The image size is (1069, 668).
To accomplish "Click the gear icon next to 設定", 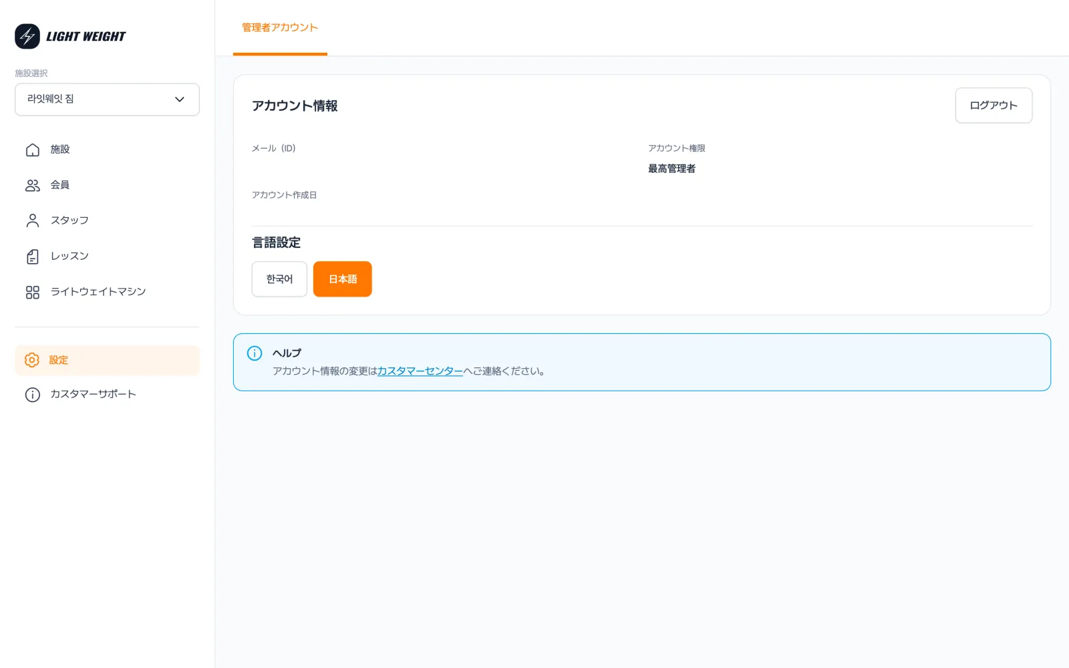I will [x=31, y=360].
